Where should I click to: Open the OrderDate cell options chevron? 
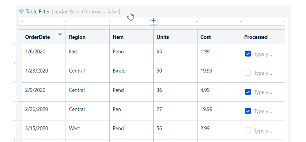[x=60, y=34]
